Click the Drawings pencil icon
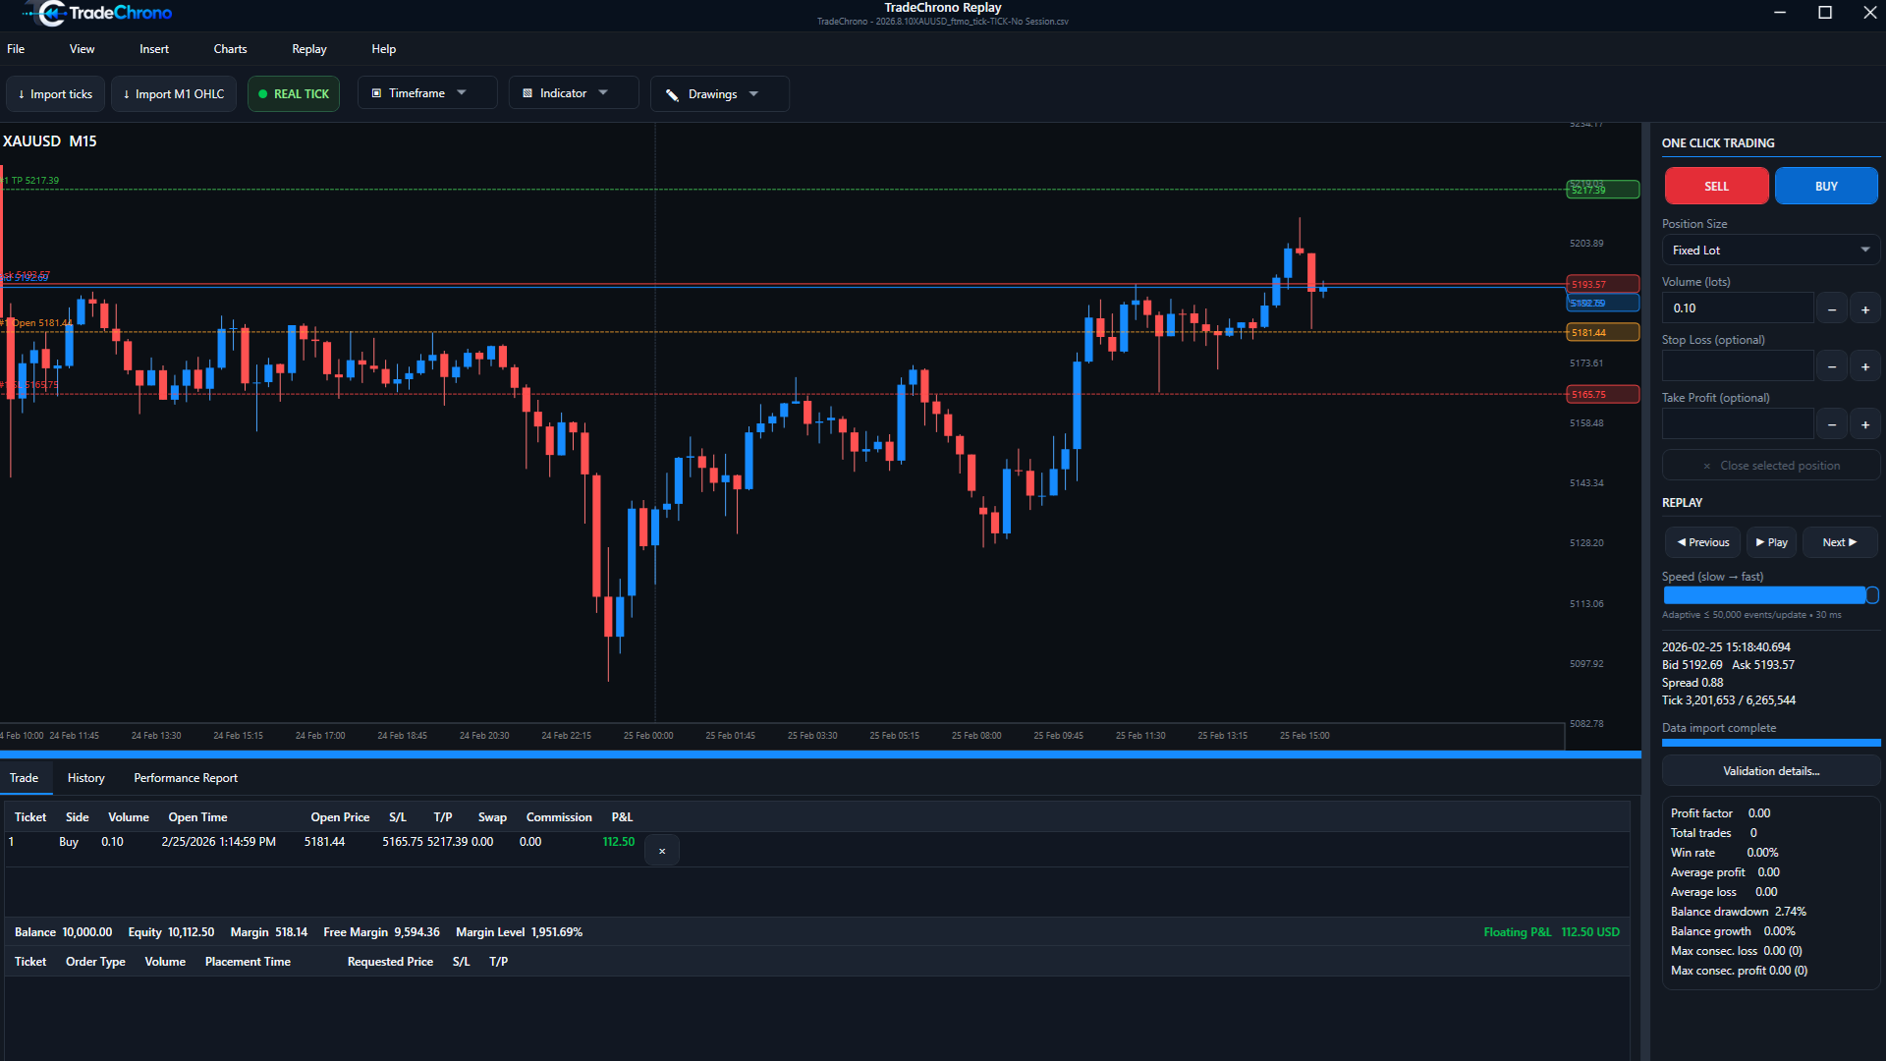Screen dimensions: 1886x1061 pos(672,95)
